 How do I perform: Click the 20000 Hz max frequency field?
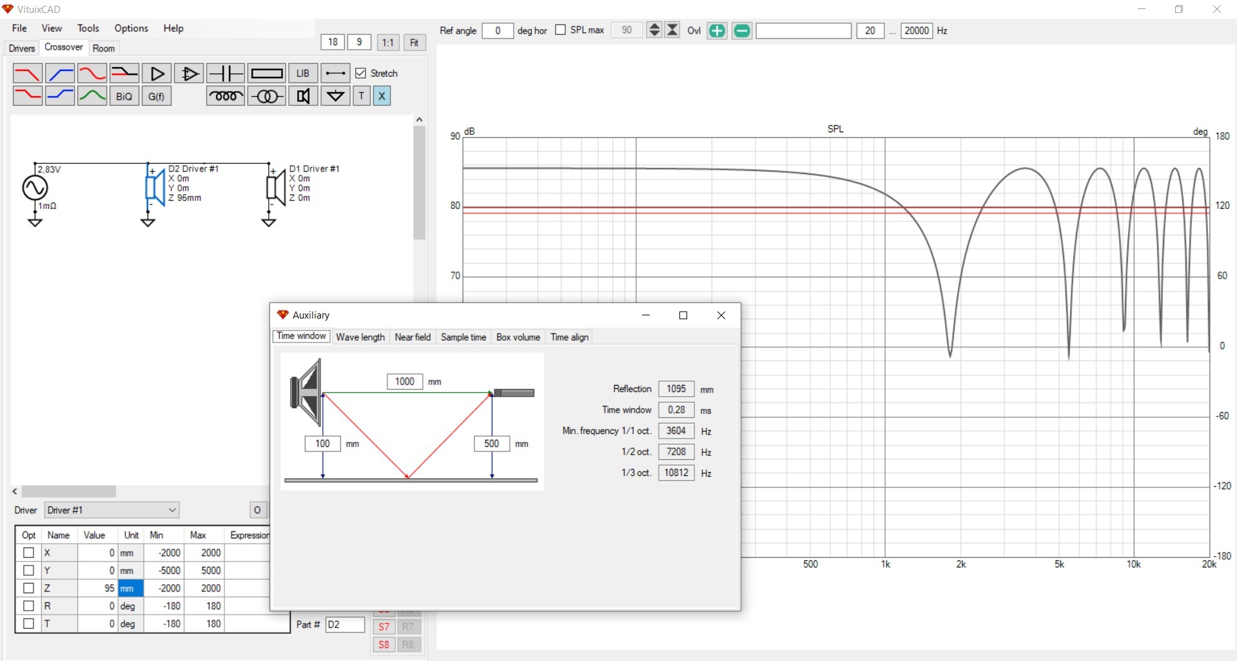coord(917,30)
